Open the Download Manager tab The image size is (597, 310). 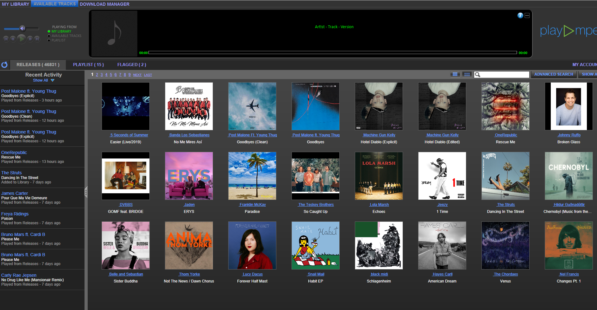pyautogui.click(x=104, y=4)
